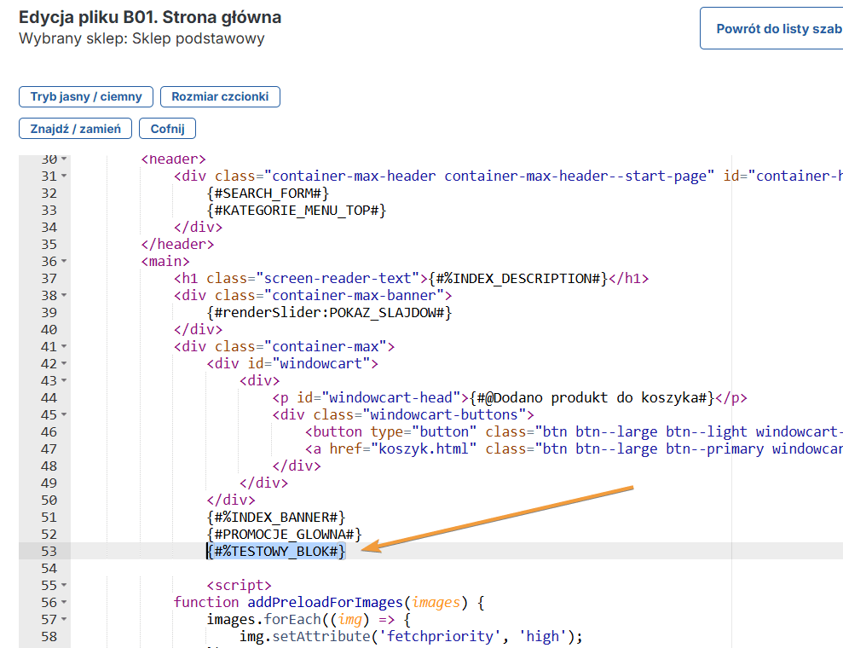Image resolution: width=843 pixels, height=648 pixels.
Task: Click the highlighted {#%TESTOWY_BLOK#} tag
Action: pyautogui.click(x=276, y=551)
